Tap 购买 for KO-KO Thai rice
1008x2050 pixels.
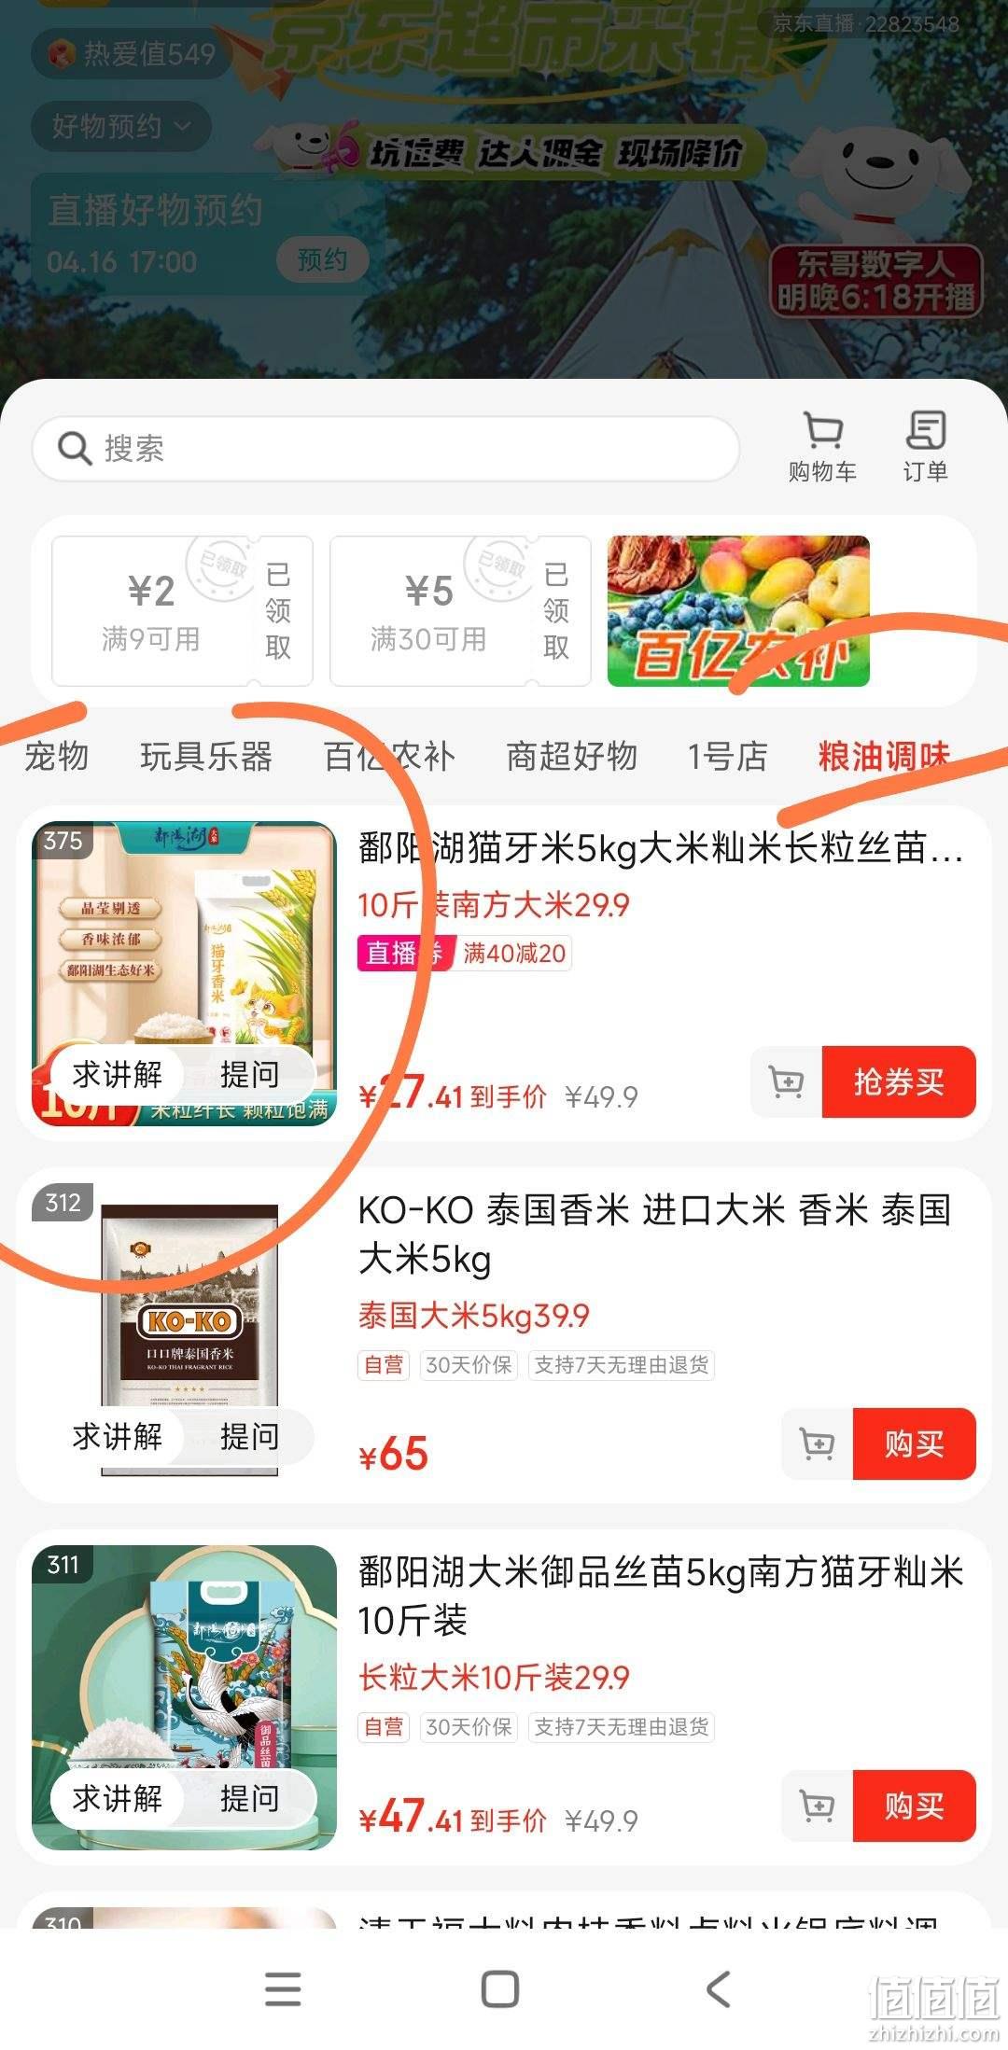tap(915, 1444)
